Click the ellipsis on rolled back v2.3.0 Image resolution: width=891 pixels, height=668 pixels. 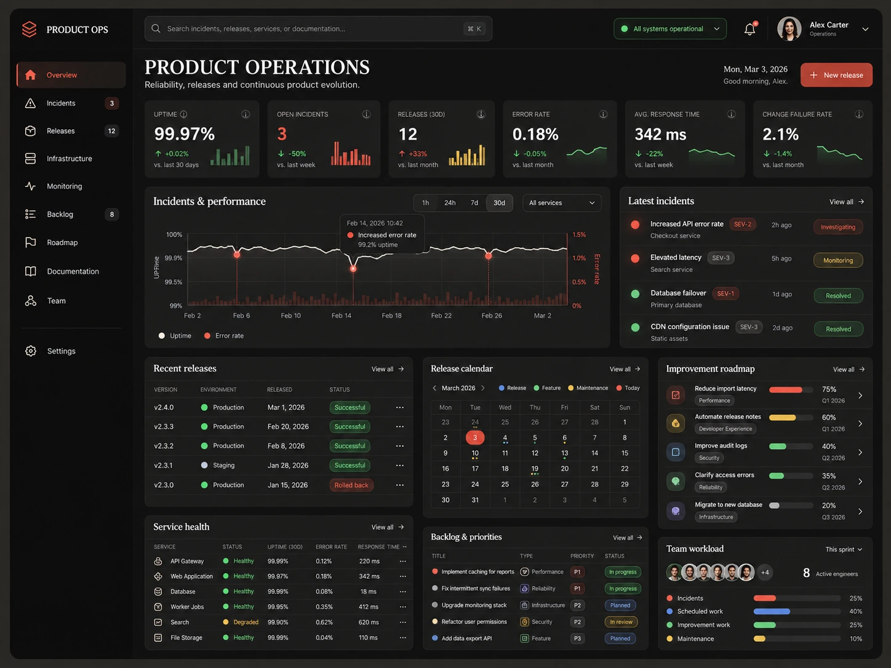(400, 485)
